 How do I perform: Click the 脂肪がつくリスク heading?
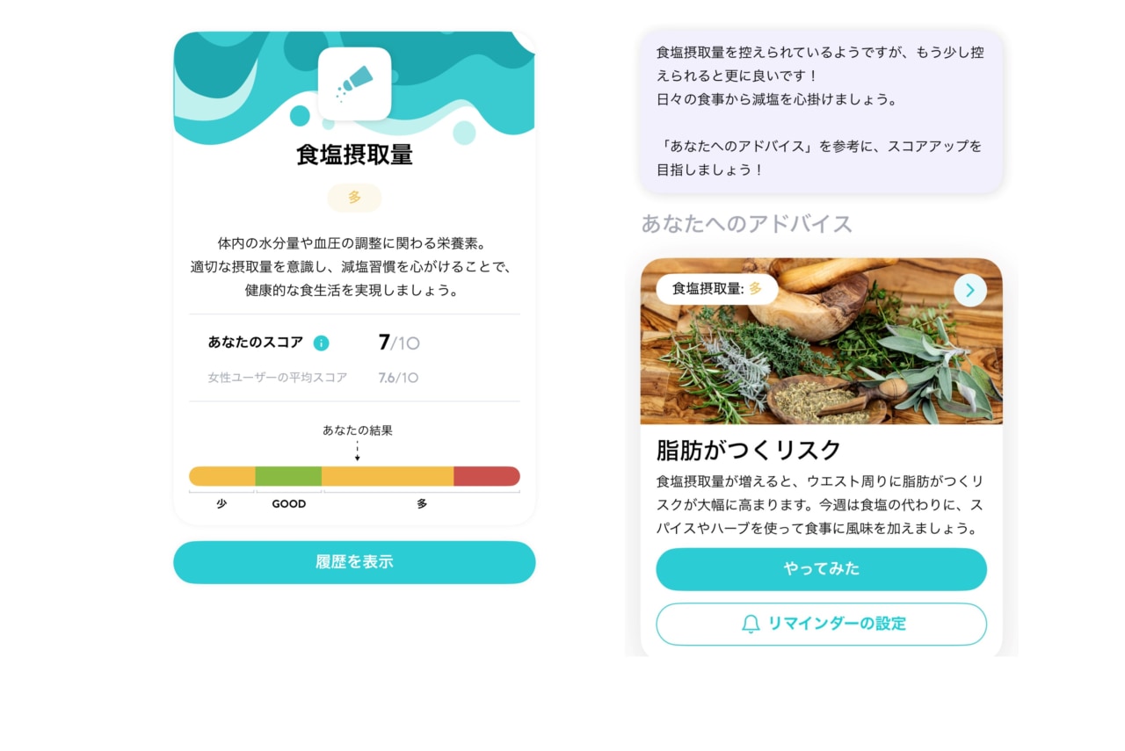tap(749, 450)
